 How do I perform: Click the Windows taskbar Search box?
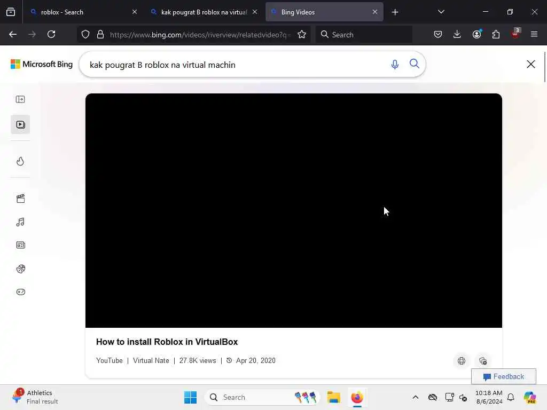[x=262, y=397]
